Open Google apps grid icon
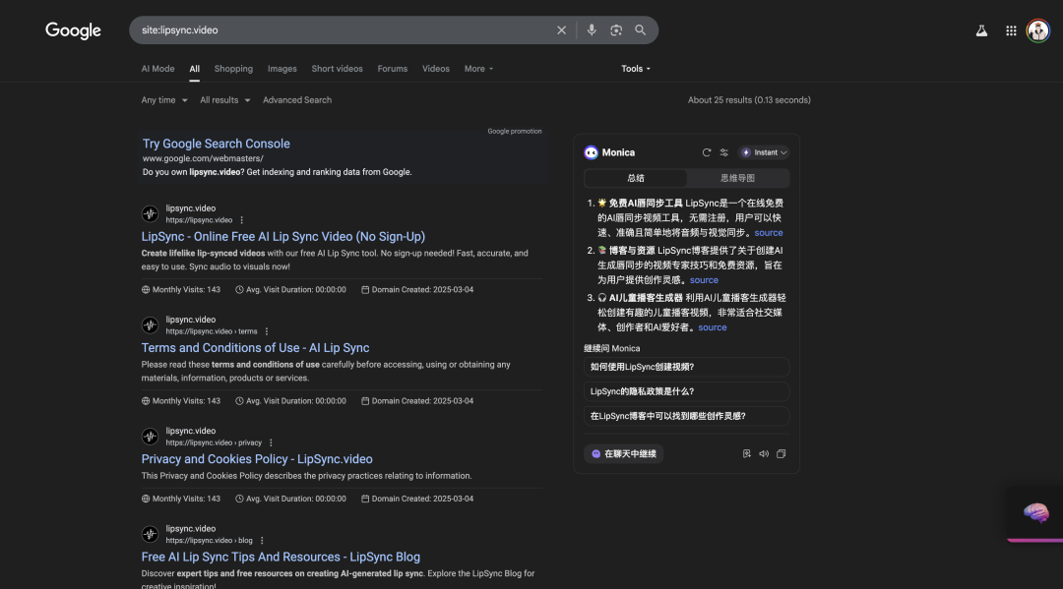This screenshot has width=1063, height=589. [1011, 30]
